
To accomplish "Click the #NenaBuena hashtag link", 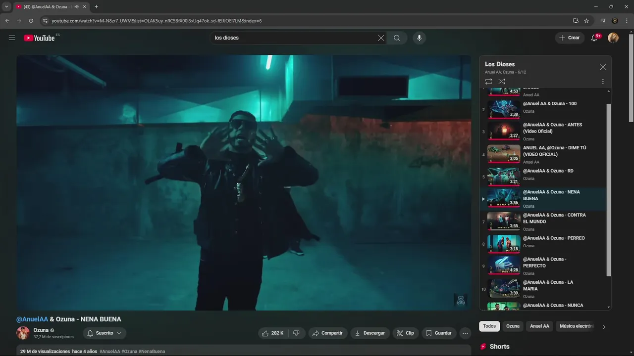I will point(152,352).
